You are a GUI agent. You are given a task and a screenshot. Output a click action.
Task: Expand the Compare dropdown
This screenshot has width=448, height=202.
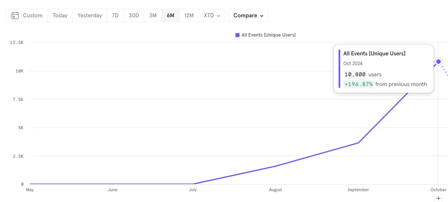pos(248,16)
